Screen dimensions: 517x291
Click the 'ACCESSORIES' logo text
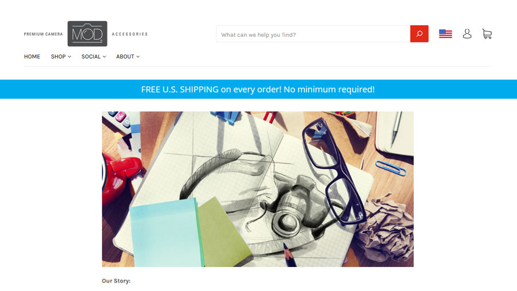click(x=130, y=34)
